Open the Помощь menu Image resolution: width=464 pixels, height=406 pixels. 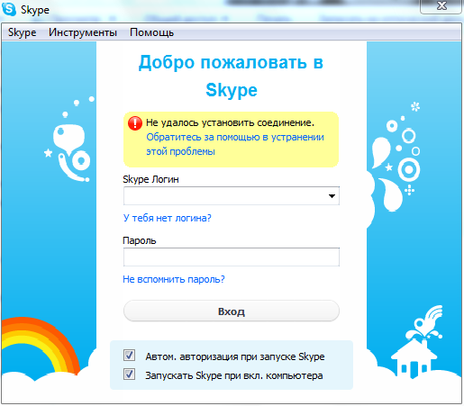[x=151, y=32]
